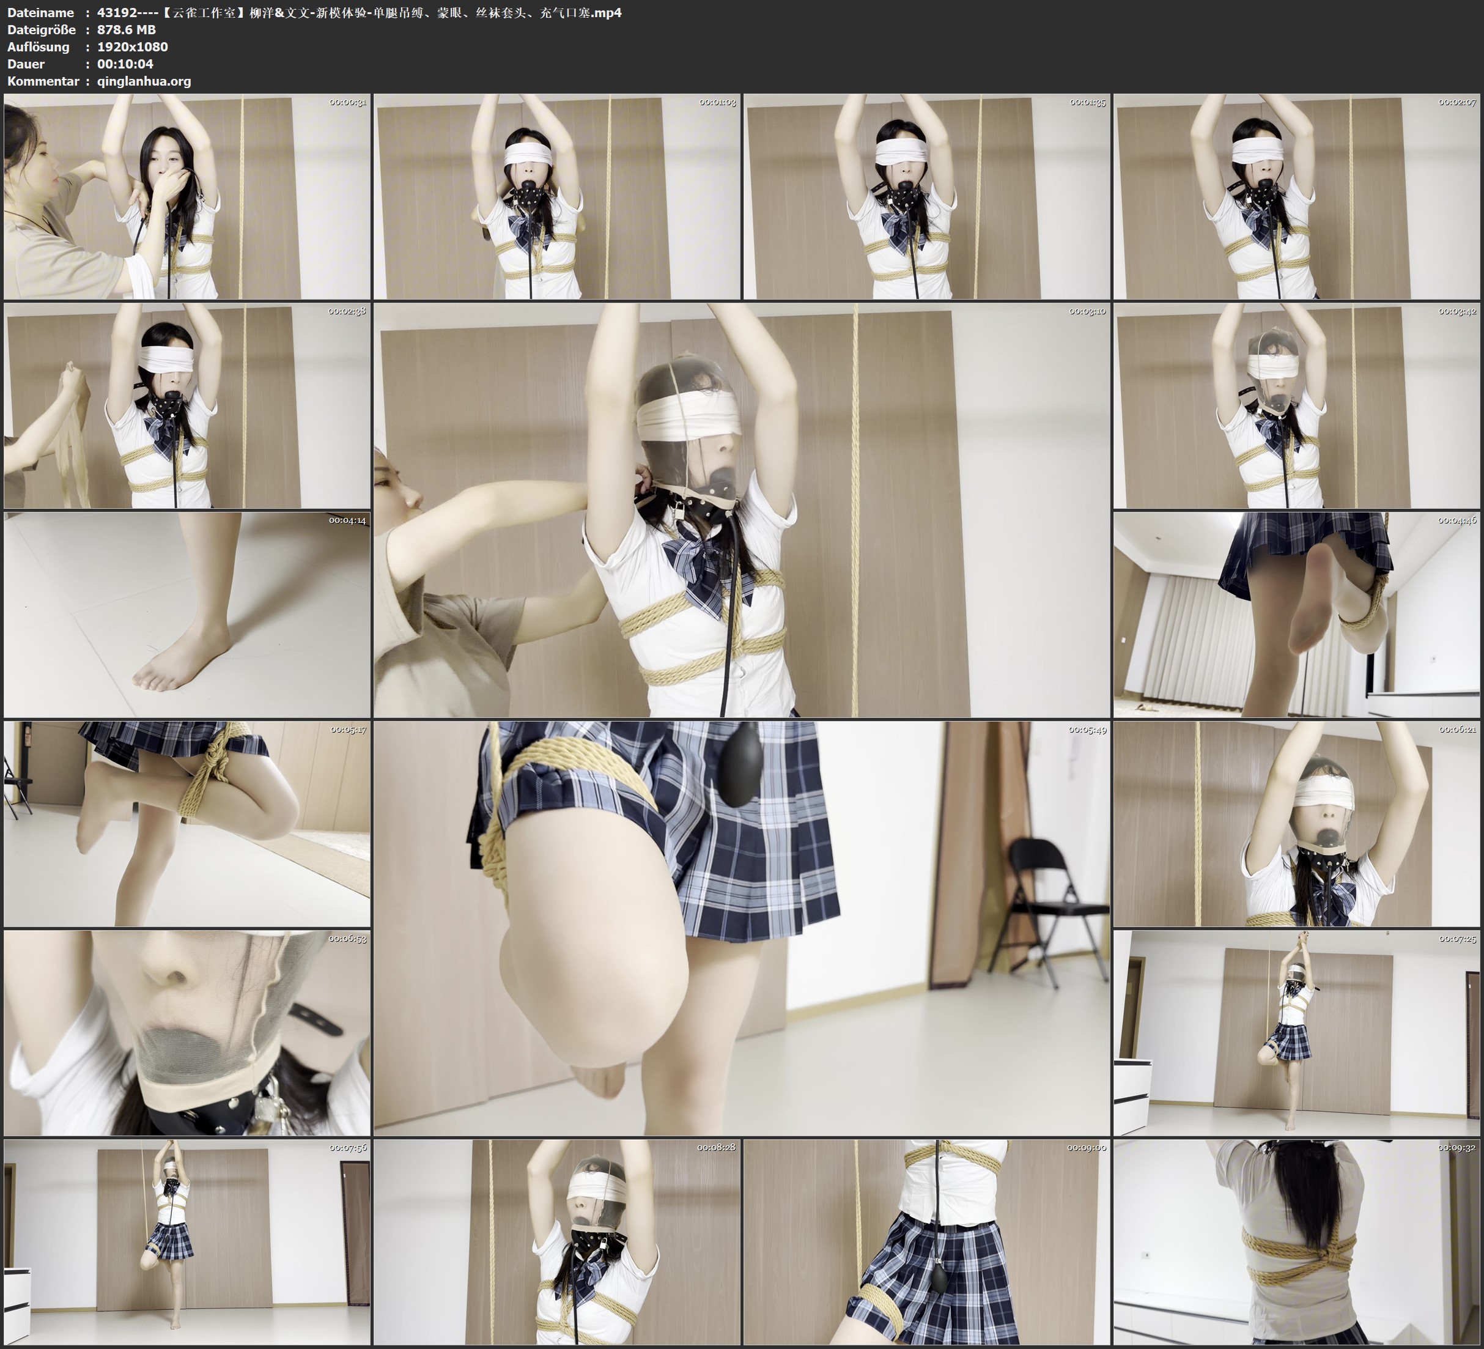Click the frame timestamped 00:03:42
This screenshot has height=1349, width=1484.
click(1296, 405)
